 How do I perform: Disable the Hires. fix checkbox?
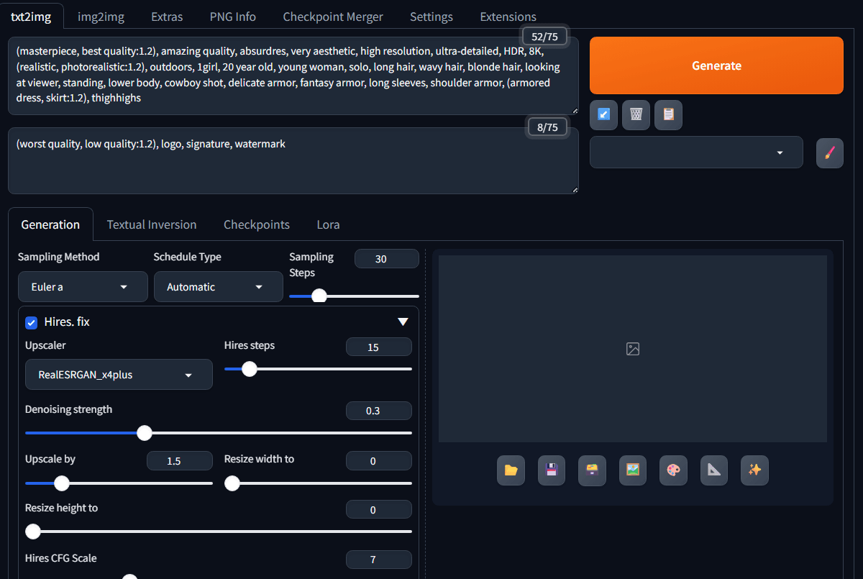31,322
